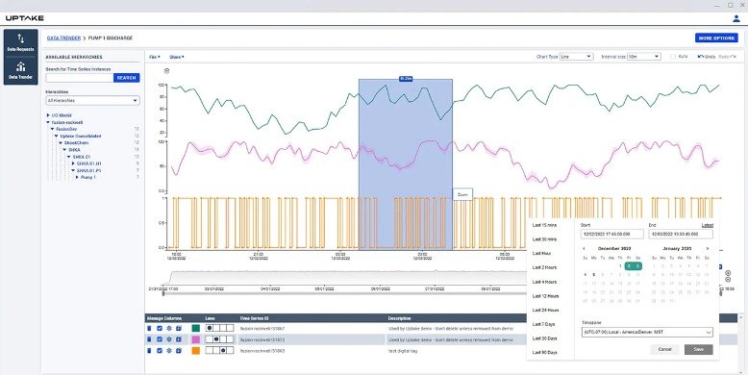
Task: Go to next month in calendar
Action: pos(708,249)
